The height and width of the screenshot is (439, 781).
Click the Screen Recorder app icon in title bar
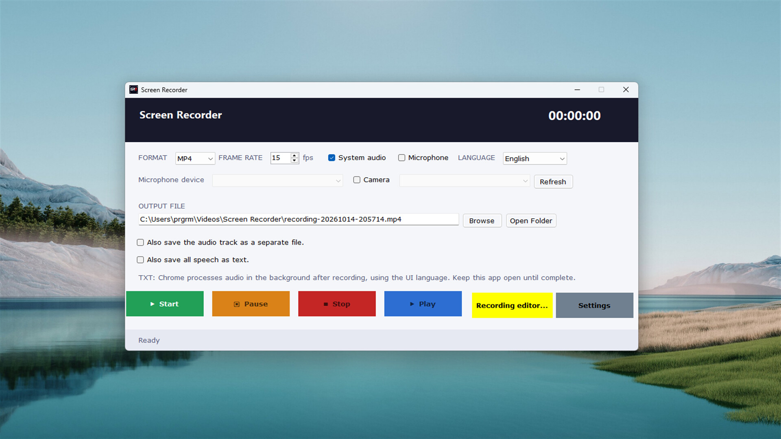click(x=133, y=90)
